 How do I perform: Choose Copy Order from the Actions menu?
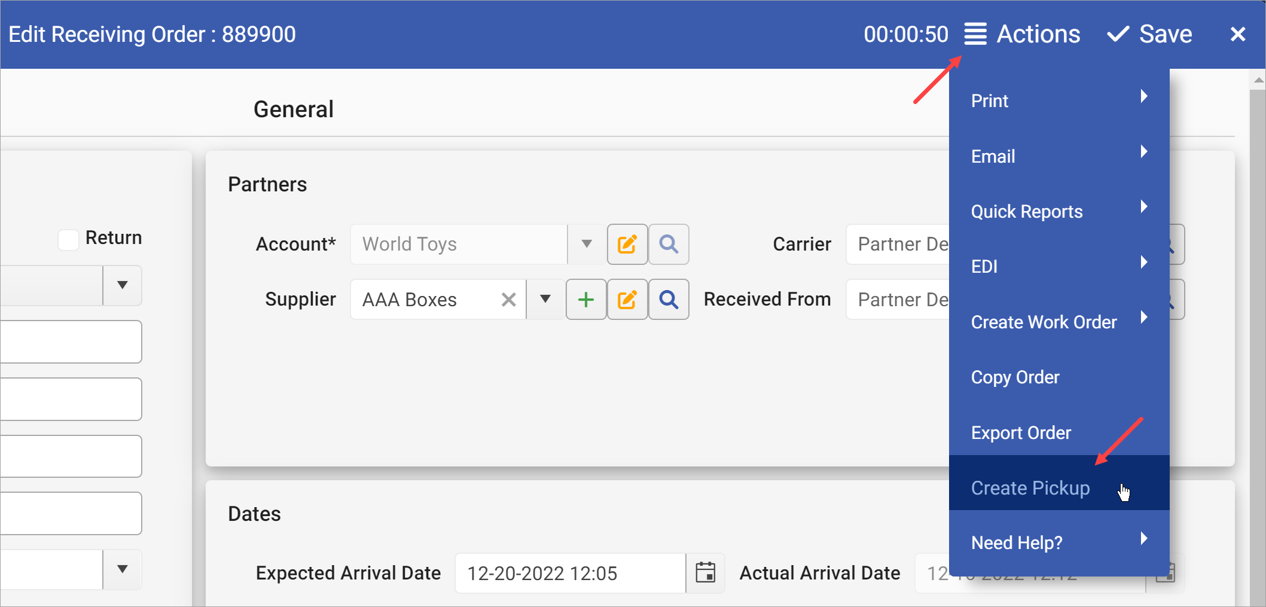tap(1015, 377)
